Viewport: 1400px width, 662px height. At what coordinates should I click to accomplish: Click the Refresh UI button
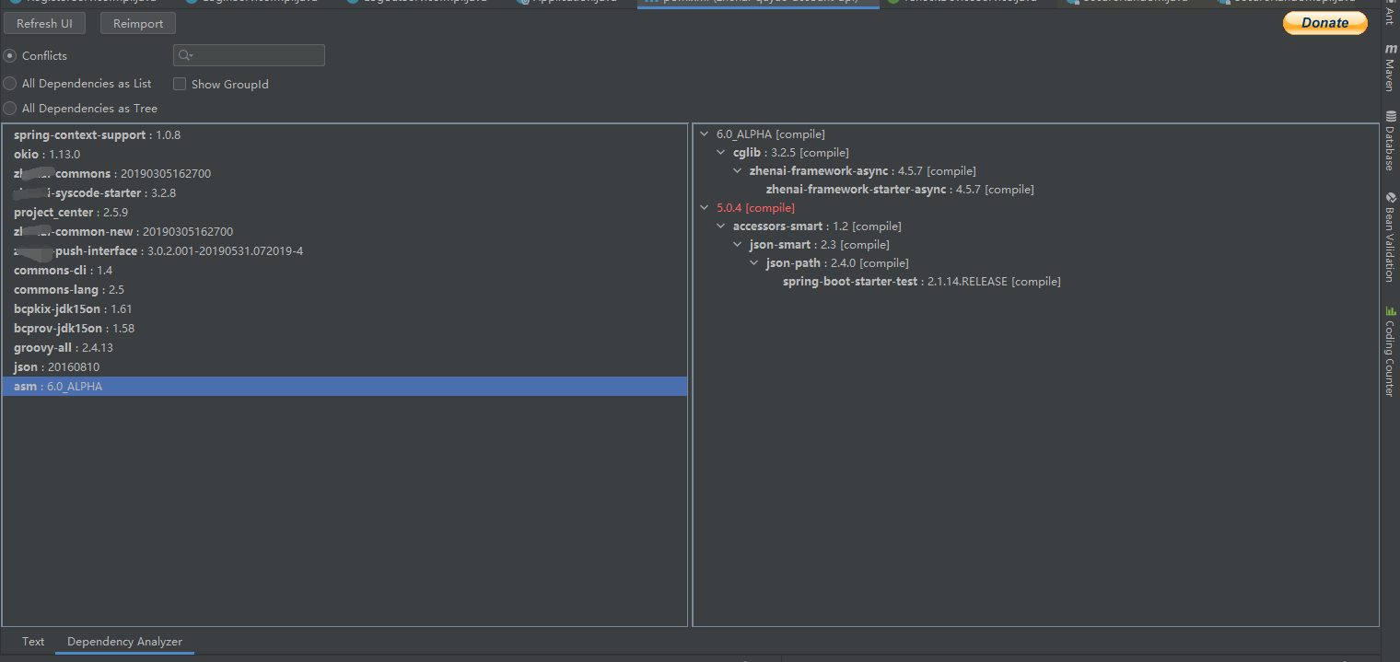point(44,23)
